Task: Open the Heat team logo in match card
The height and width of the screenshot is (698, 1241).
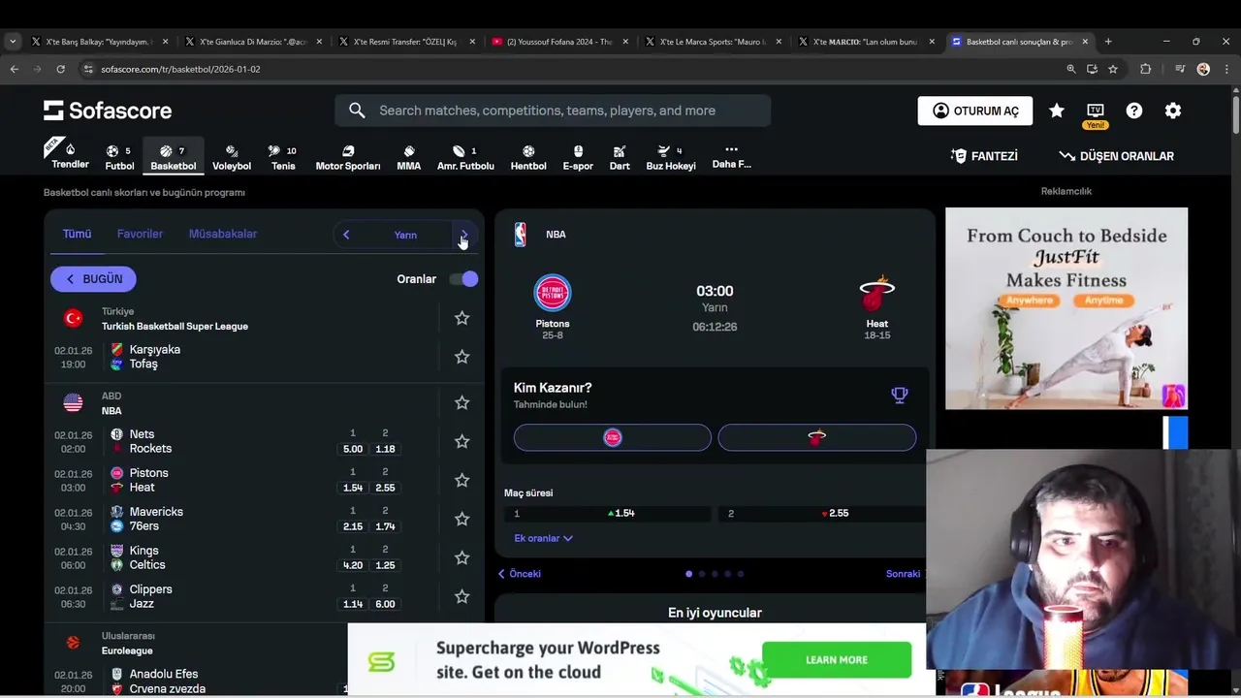Action: tap(877, 293)
